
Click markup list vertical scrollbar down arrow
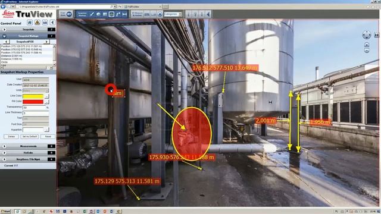point(54,64)
